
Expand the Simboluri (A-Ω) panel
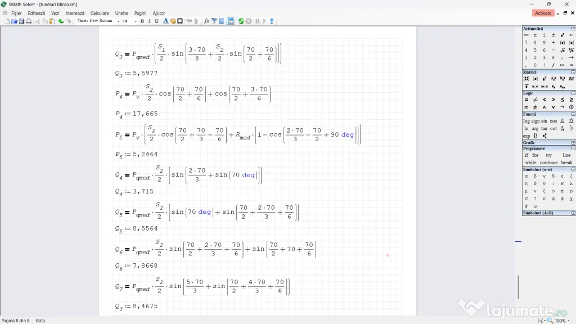tap(573, 213)
